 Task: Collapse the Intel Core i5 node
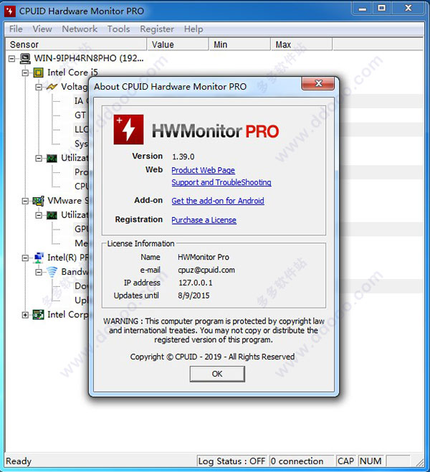point(25,72)
